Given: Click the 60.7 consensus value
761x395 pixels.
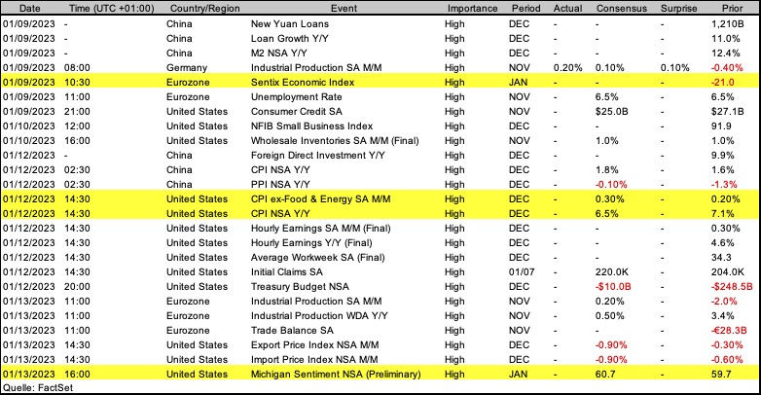Looking at the screenshot, I should coord(605,375).
